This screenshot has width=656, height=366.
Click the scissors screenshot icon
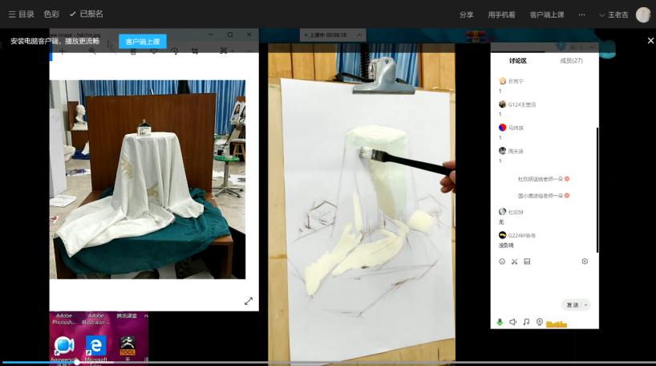(515, 262)
